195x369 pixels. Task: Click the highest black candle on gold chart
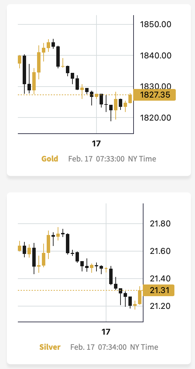[x=53, y=44]
